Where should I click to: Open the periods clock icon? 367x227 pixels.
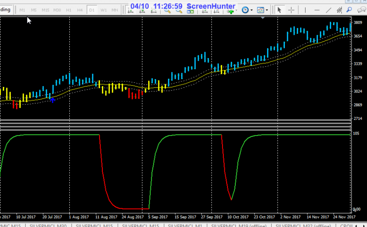(245, 10)
